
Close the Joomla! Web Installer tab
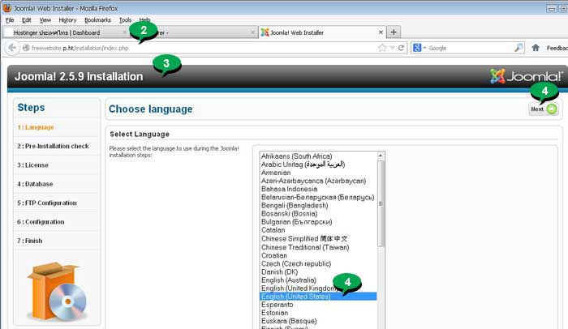(x=381, y=32)
